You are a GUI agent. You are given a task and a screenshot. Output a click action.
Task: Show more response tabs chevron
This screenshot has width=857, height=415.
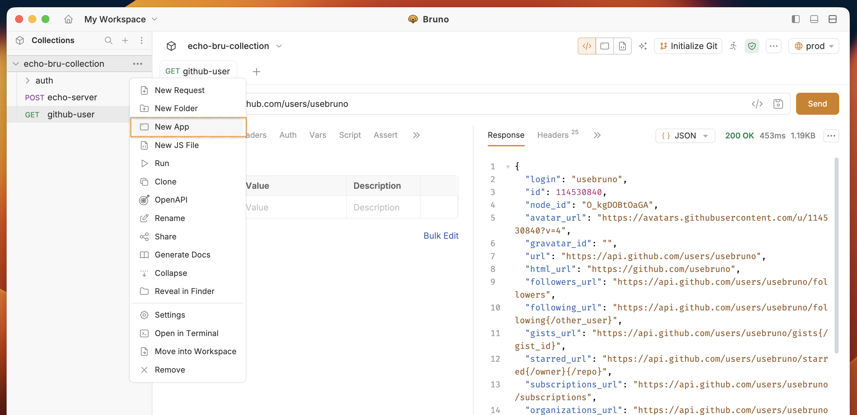[x=597, y=135]
